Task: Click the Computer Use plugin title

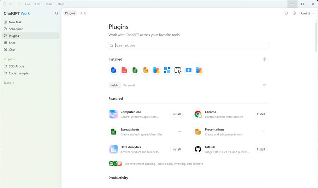Action: pyautogui.click(x=131, y=112)
